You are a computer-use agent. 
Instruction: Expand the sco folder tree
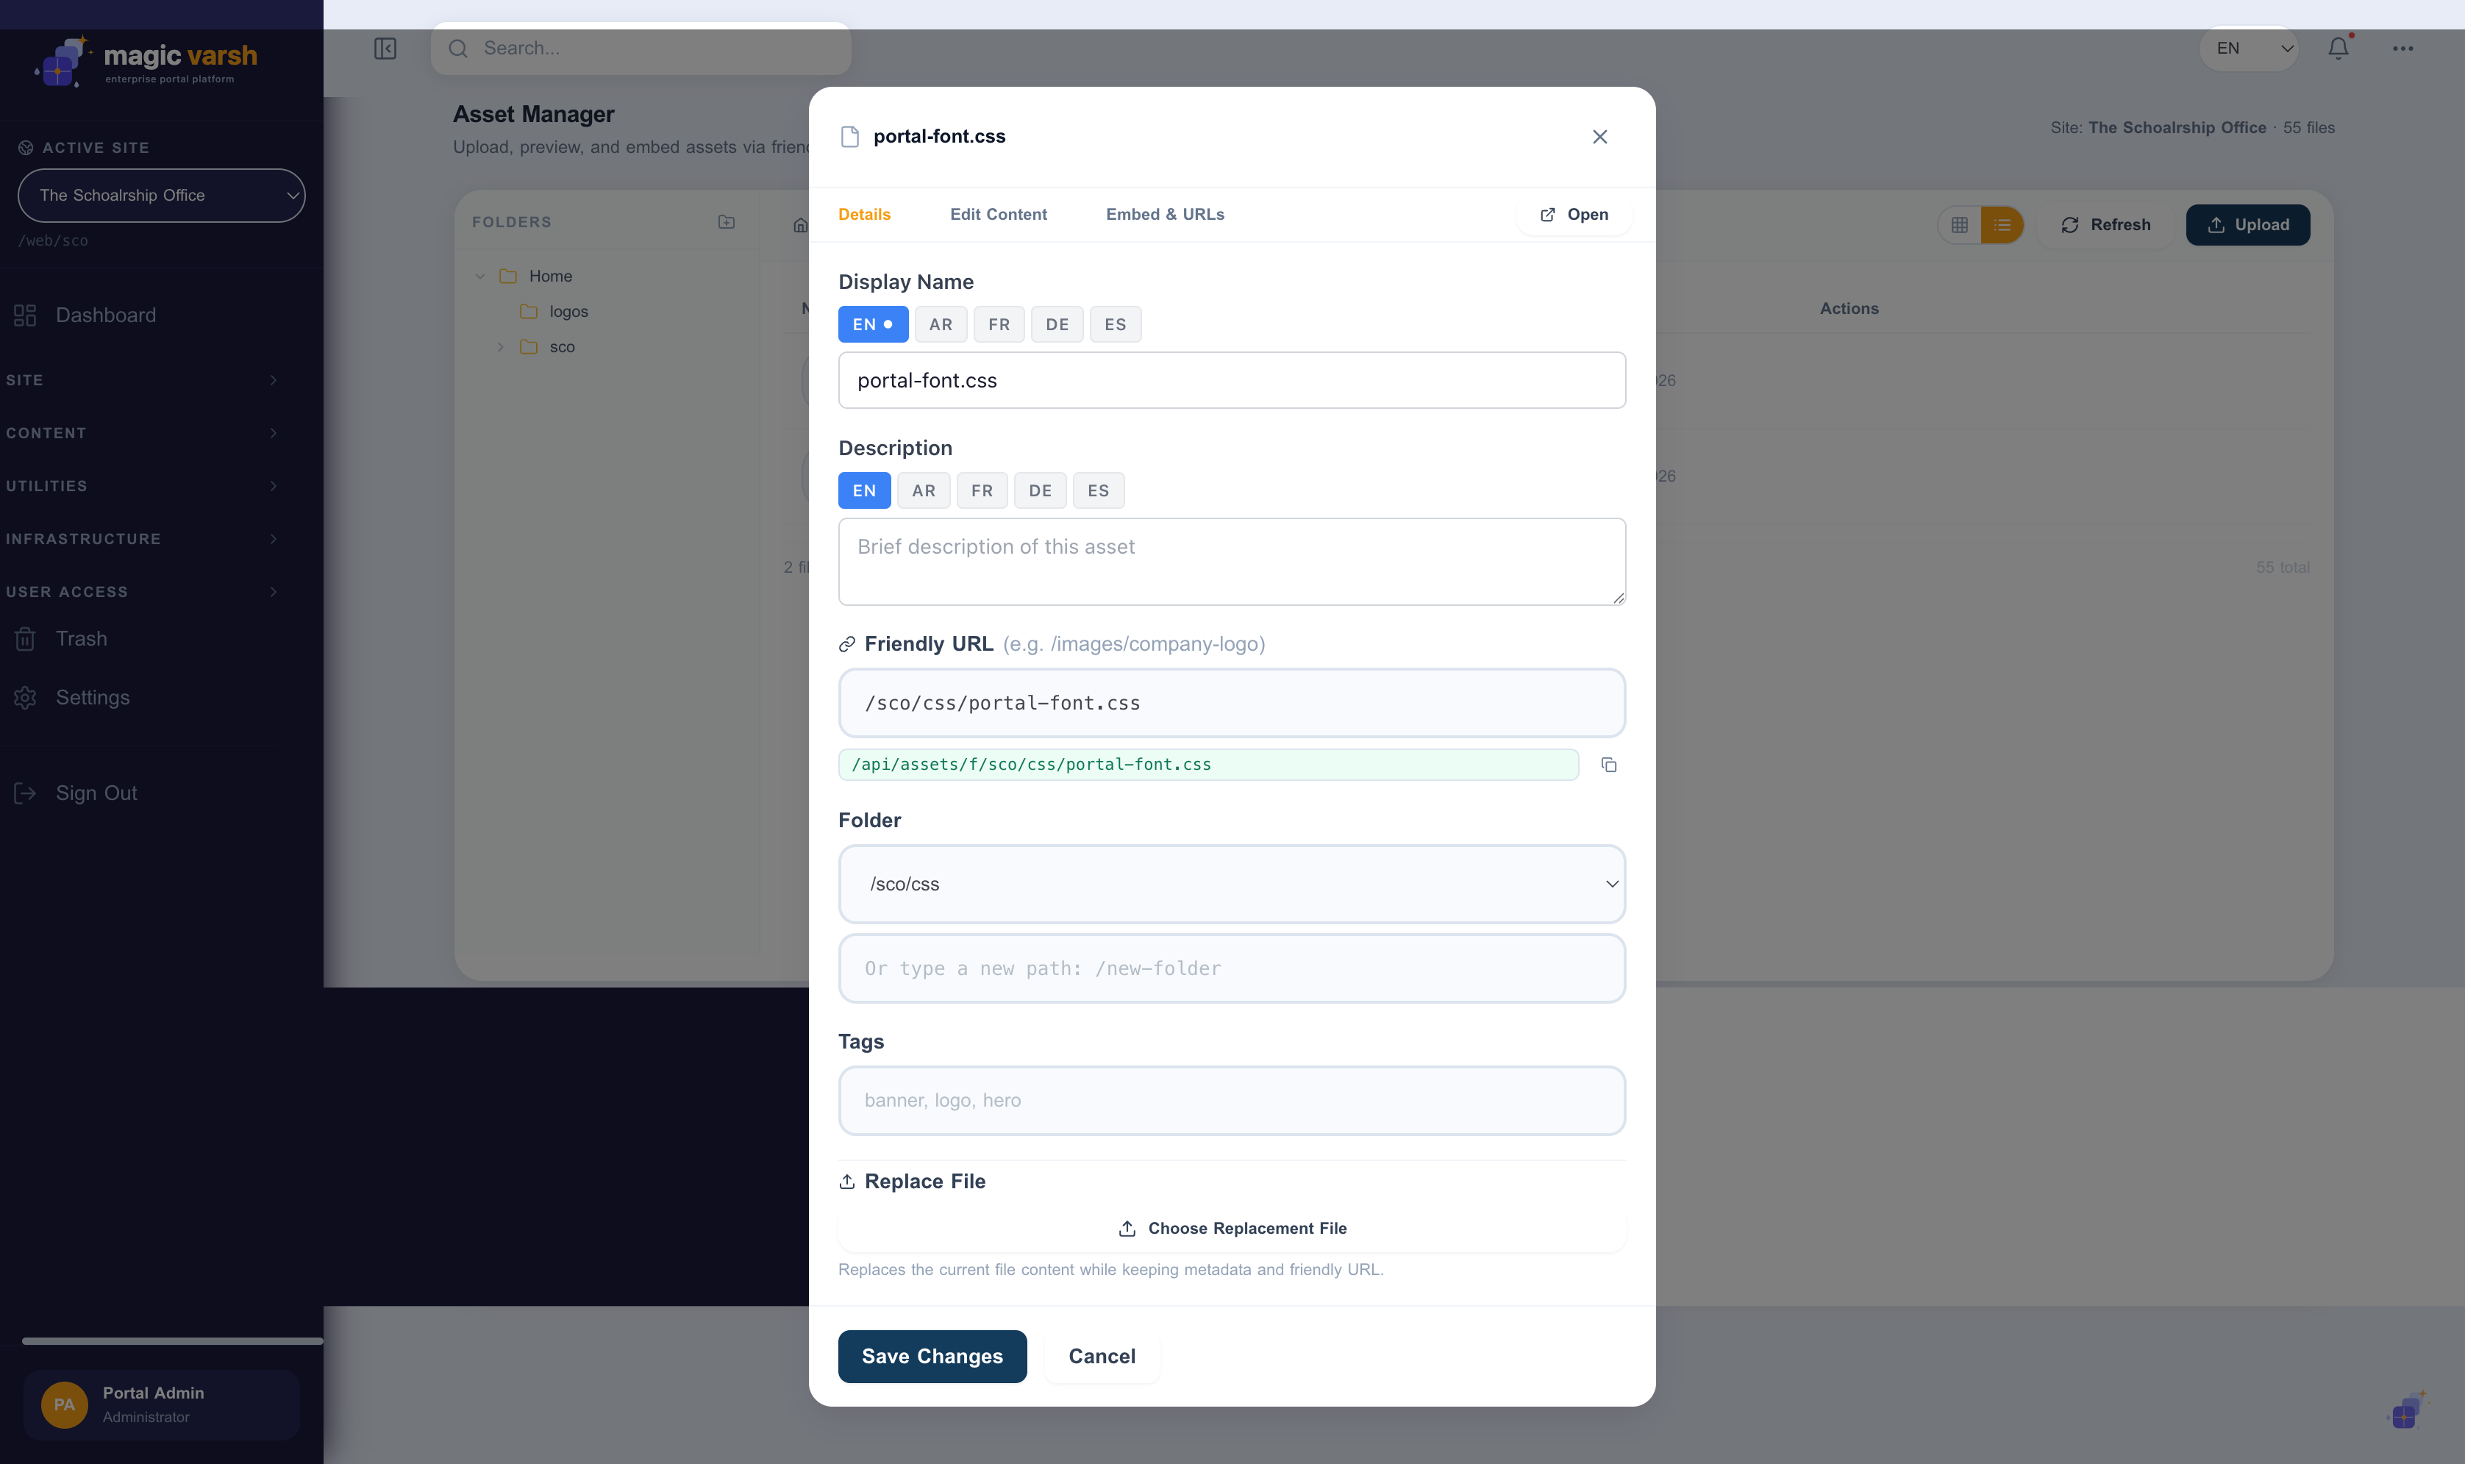coord(500,347)
